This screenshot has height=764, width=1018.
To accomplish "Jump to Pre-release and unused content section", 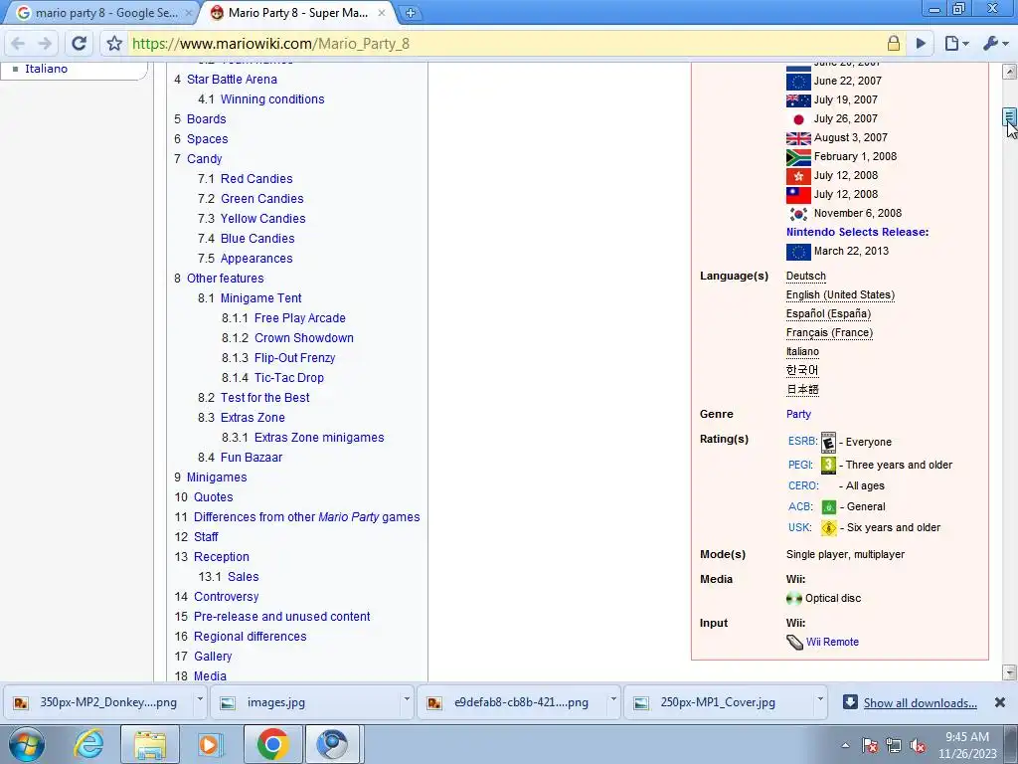I will coord(281,617).
